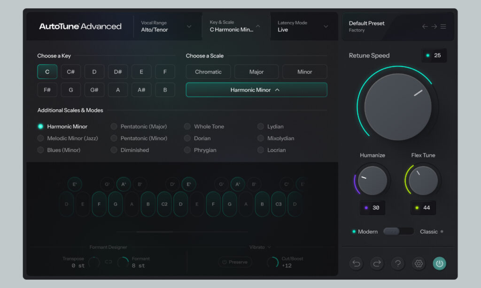Click the Retune Speed knob
Image resolution: width=481 pixels, height=288 pixels.
398,107
